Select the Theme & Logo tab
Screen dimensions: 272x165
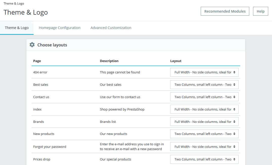(x=17, y=28)
